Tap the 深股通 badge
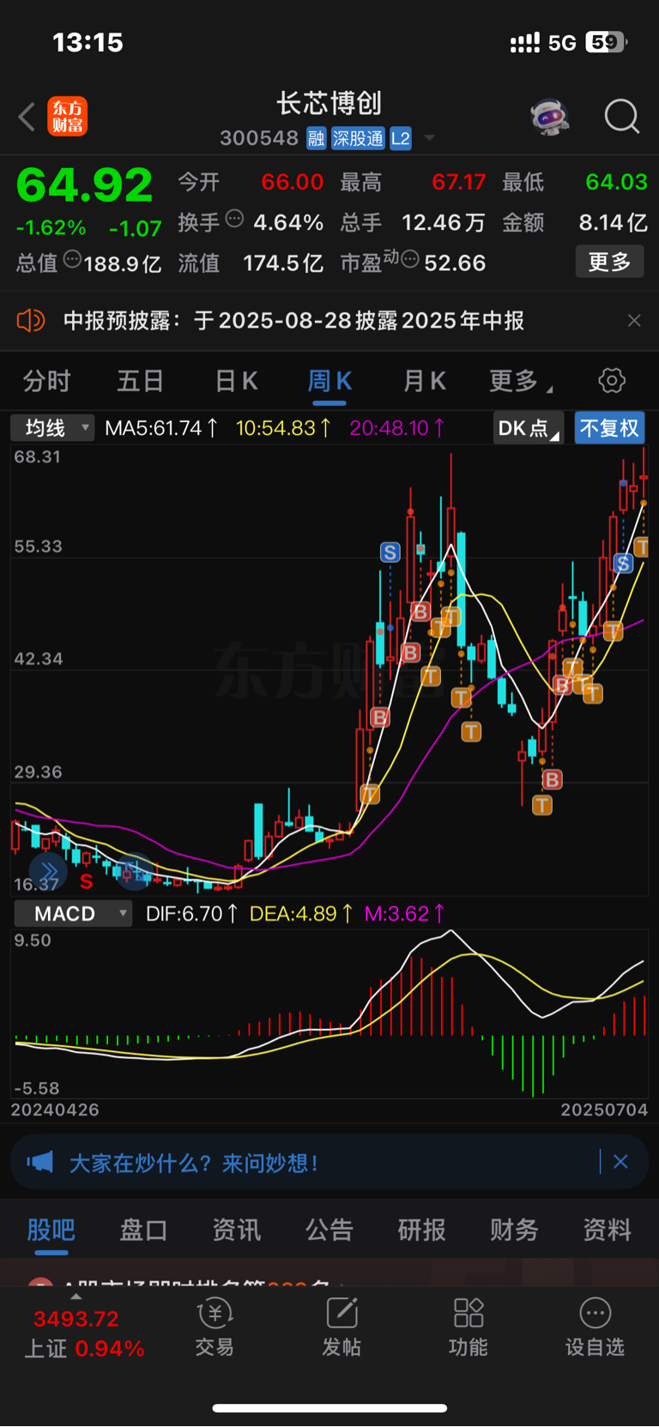Screen dimensions: 659x1427 [x=358, y=138]
